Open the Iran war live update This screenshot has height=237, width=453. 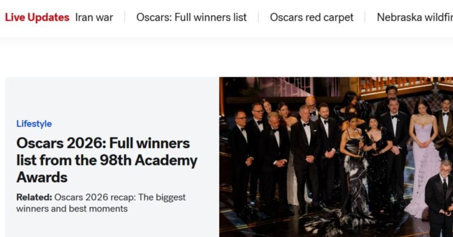pos(94,18)
